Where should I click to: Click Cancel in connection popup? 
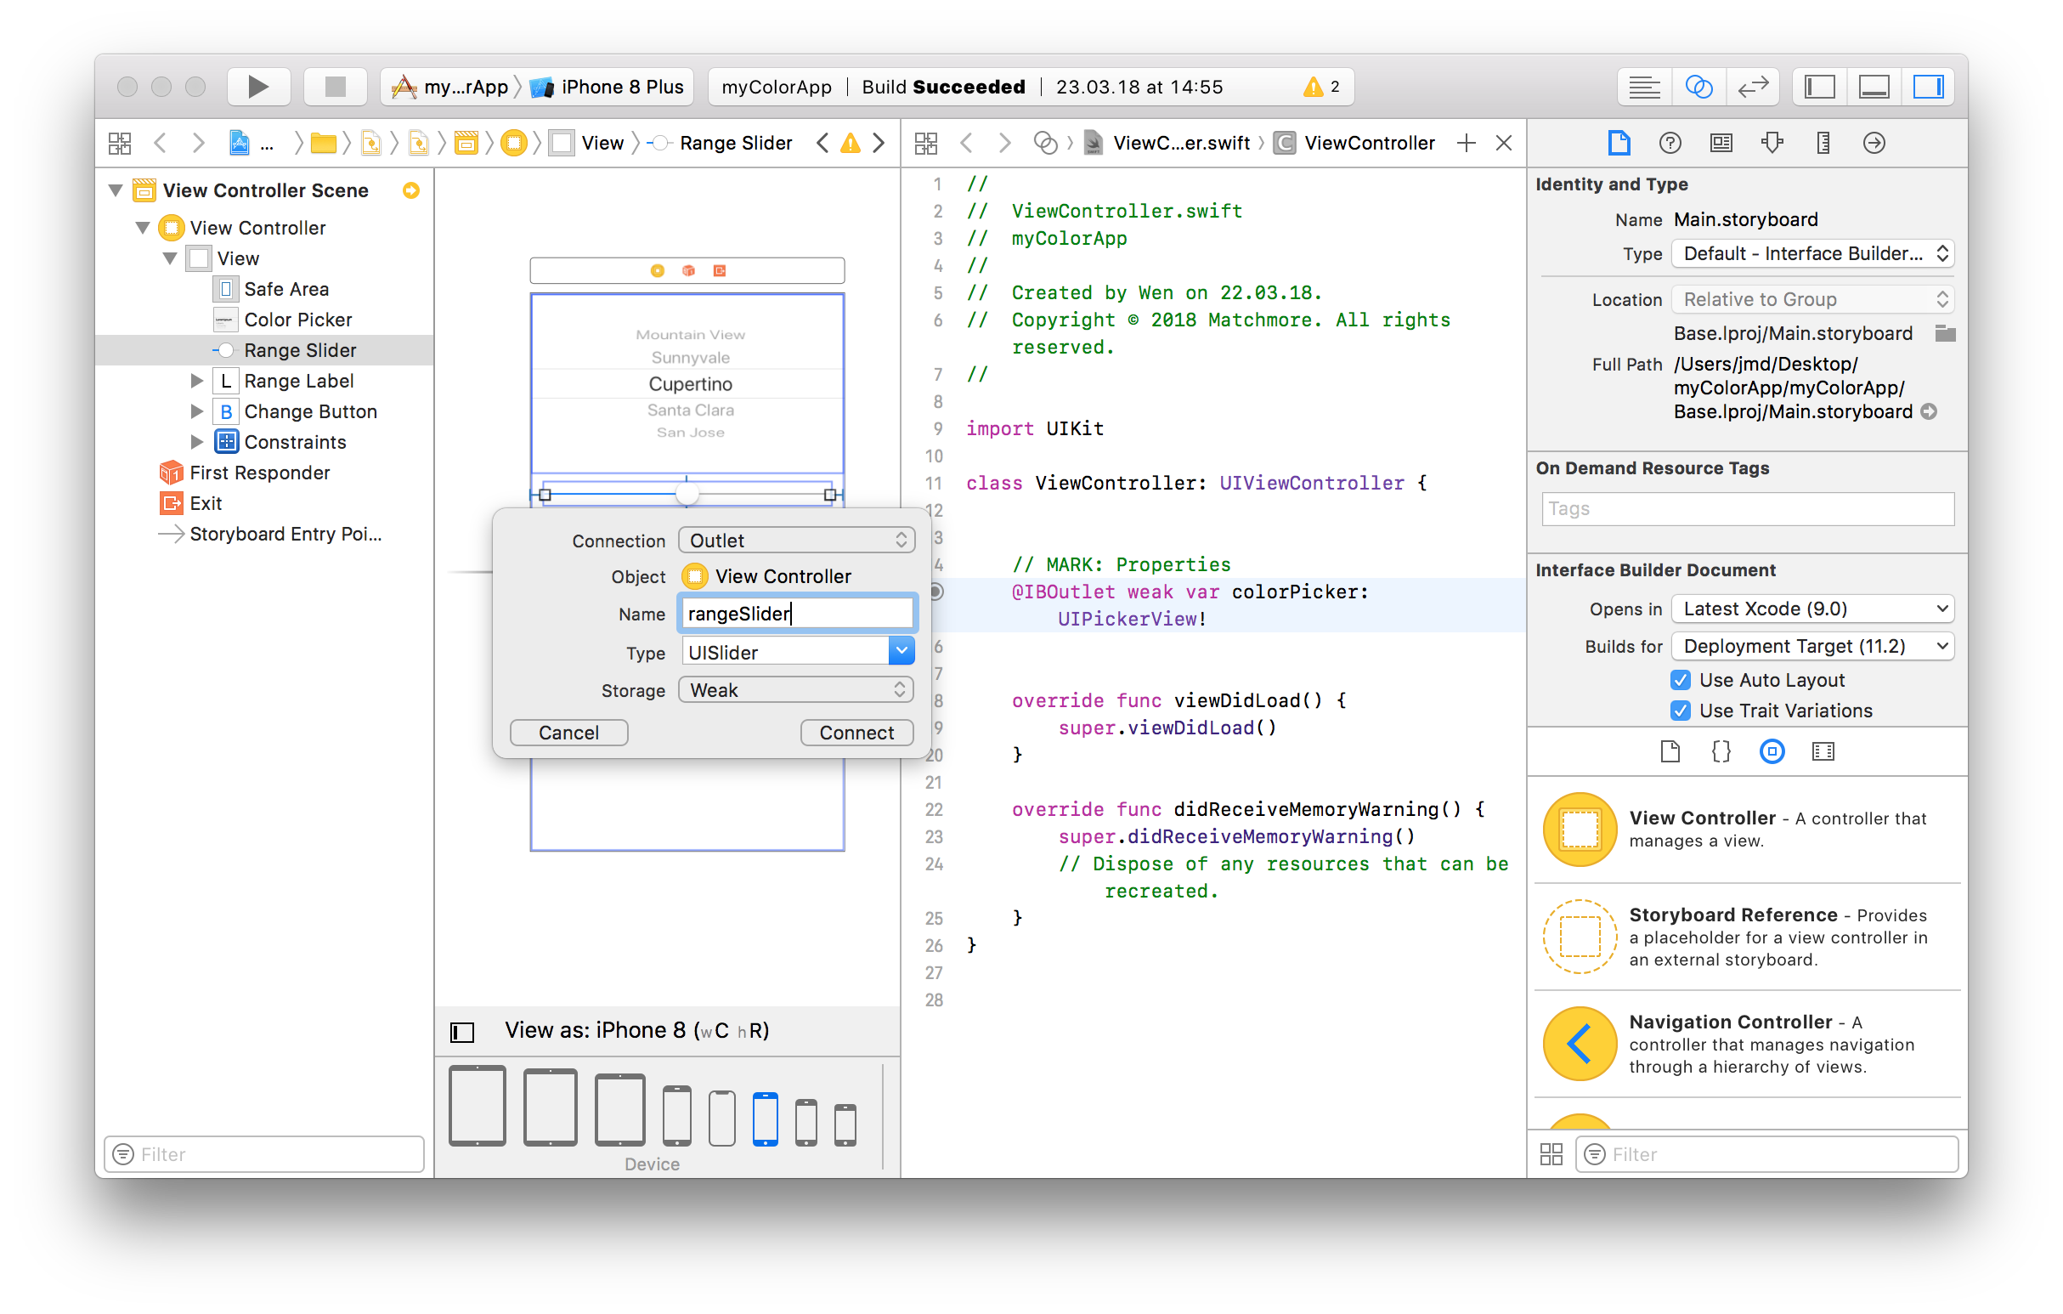568,733
